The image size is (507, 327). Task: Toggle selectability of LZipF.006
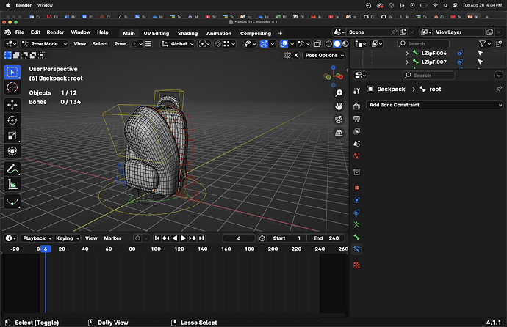click(x=481, y=53)
